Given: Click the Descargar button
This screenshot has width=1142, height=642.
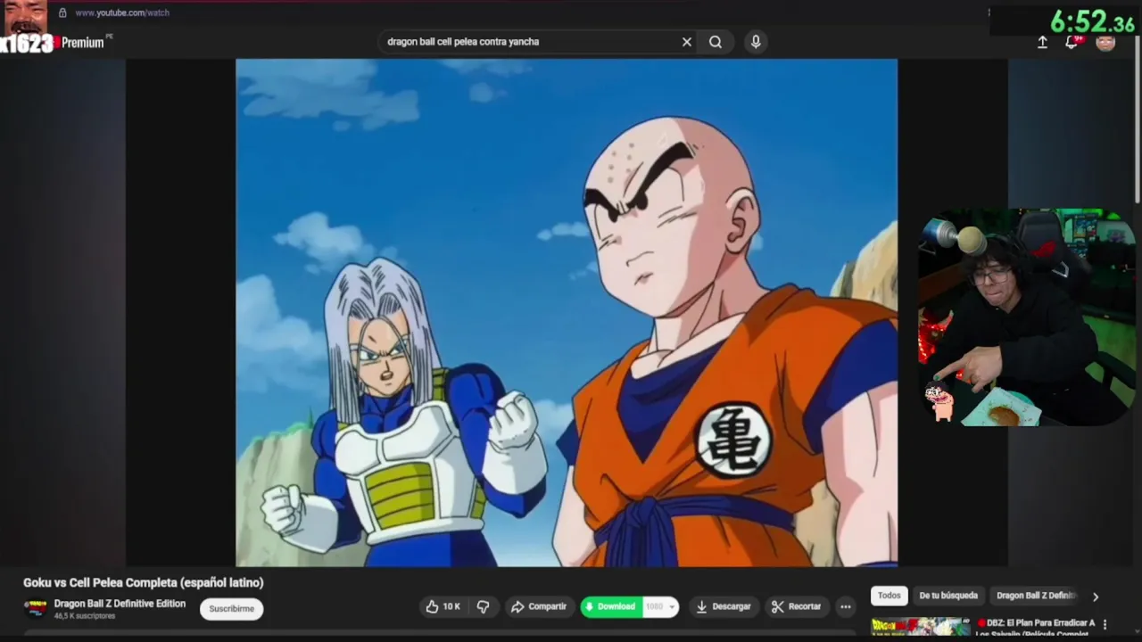Looking at the screenshot, I should pos(724,606).
